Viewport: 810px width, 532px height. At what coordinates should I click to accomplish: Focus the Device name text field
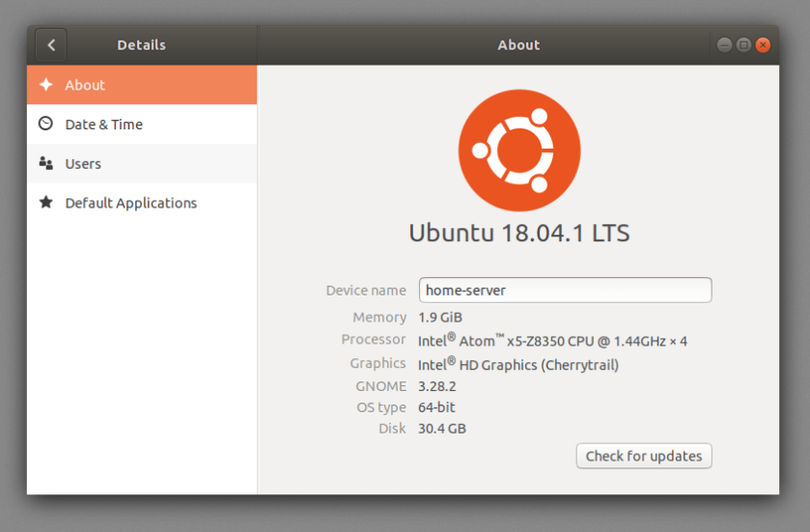coord(565,290)
